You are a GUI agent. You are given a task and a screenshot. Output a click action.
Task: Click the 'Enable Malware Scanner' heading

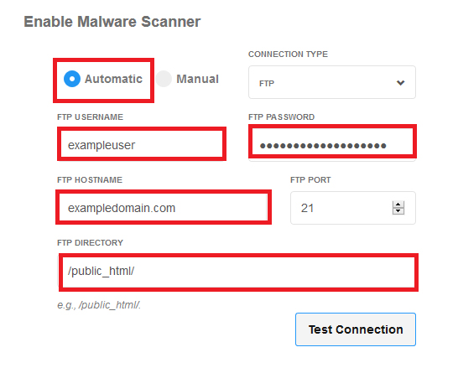pos(112,22)
